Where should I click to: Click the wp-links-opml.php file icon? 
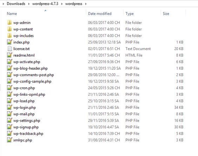coord(9,94)
